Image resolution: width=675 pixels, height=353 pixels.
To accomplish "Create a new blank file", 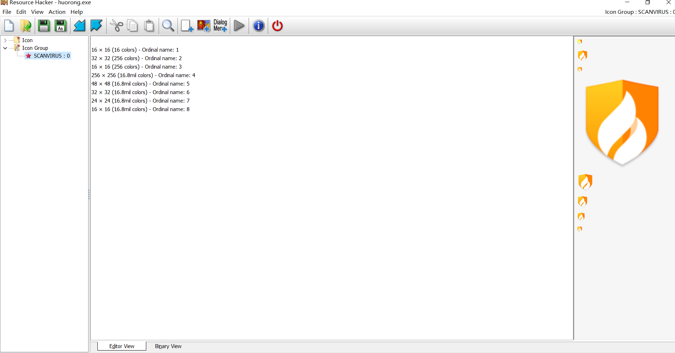I will point(9,26).
